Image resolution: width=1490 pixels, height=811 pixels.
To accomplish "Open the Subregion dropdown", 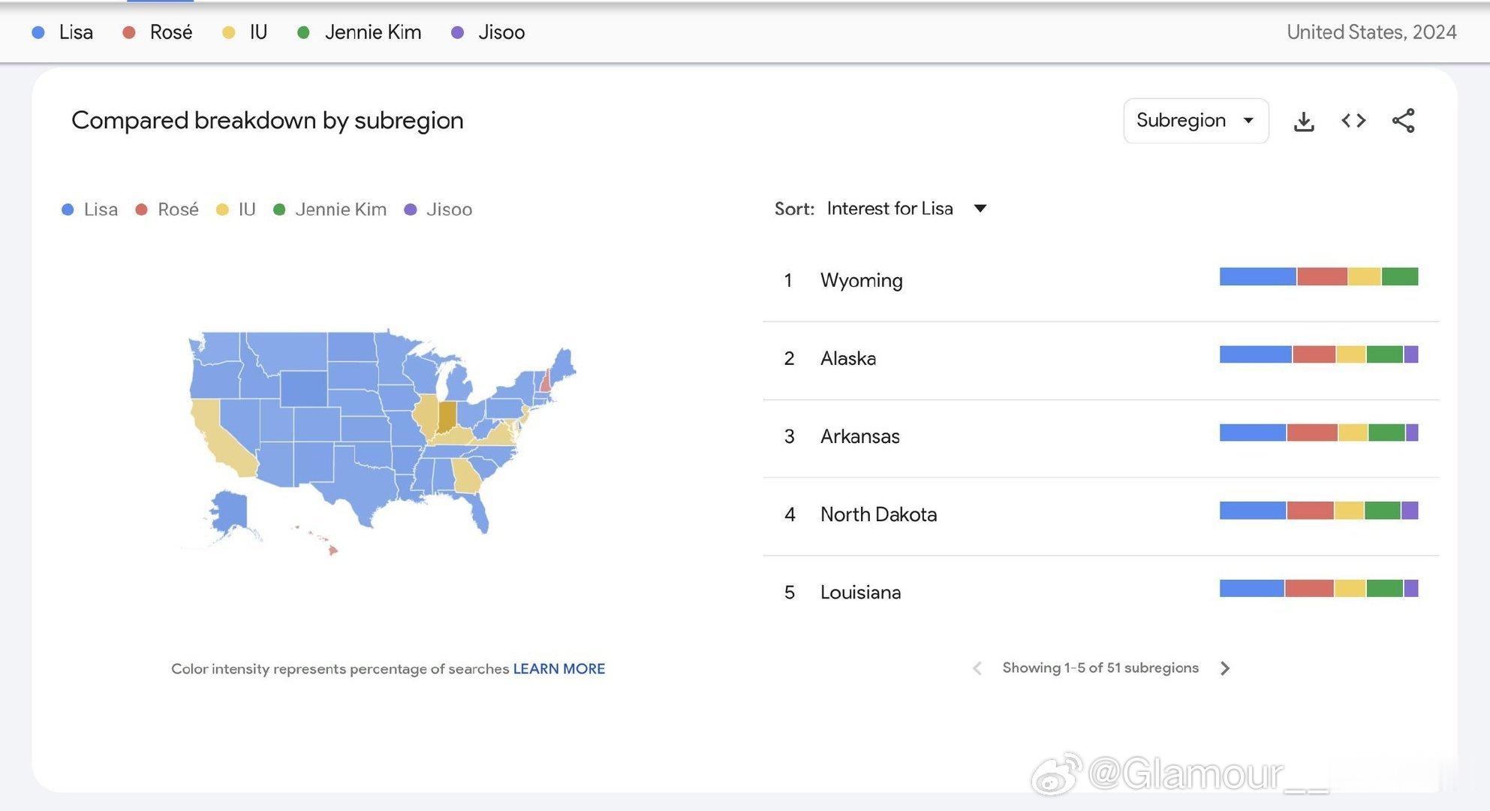I will point(1195,121).
